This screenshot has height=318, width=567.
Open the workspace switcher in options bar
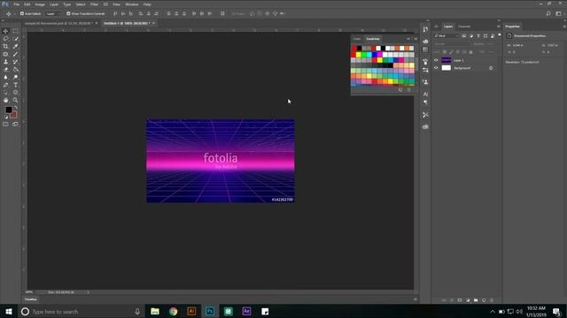tap(558, 14)
